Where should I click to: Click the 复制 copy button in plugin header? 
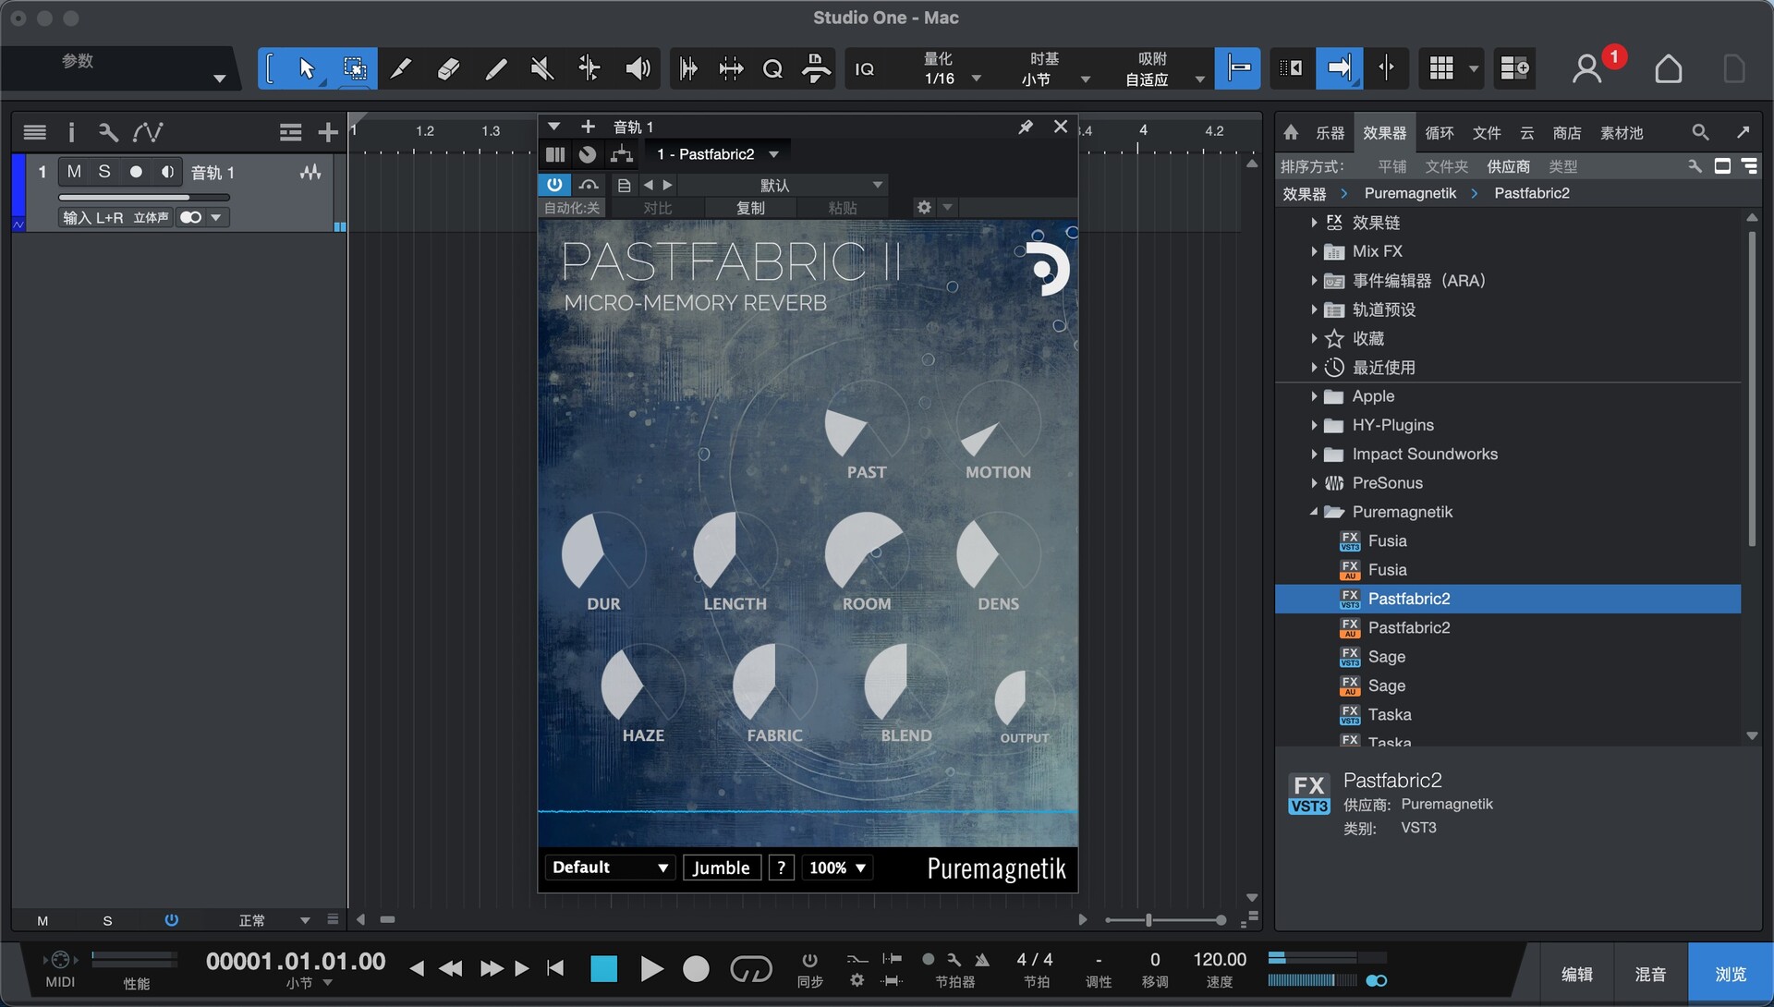[x=750, y=208]
